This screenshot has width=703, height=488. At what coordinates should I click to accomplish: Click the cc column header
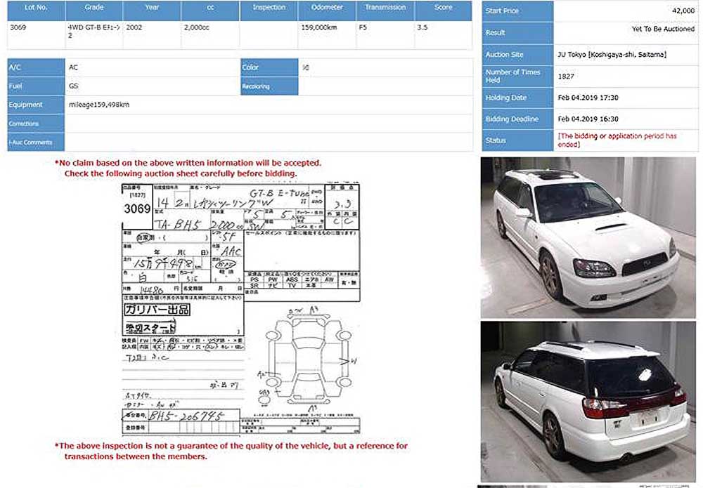[x=210, y=11]
